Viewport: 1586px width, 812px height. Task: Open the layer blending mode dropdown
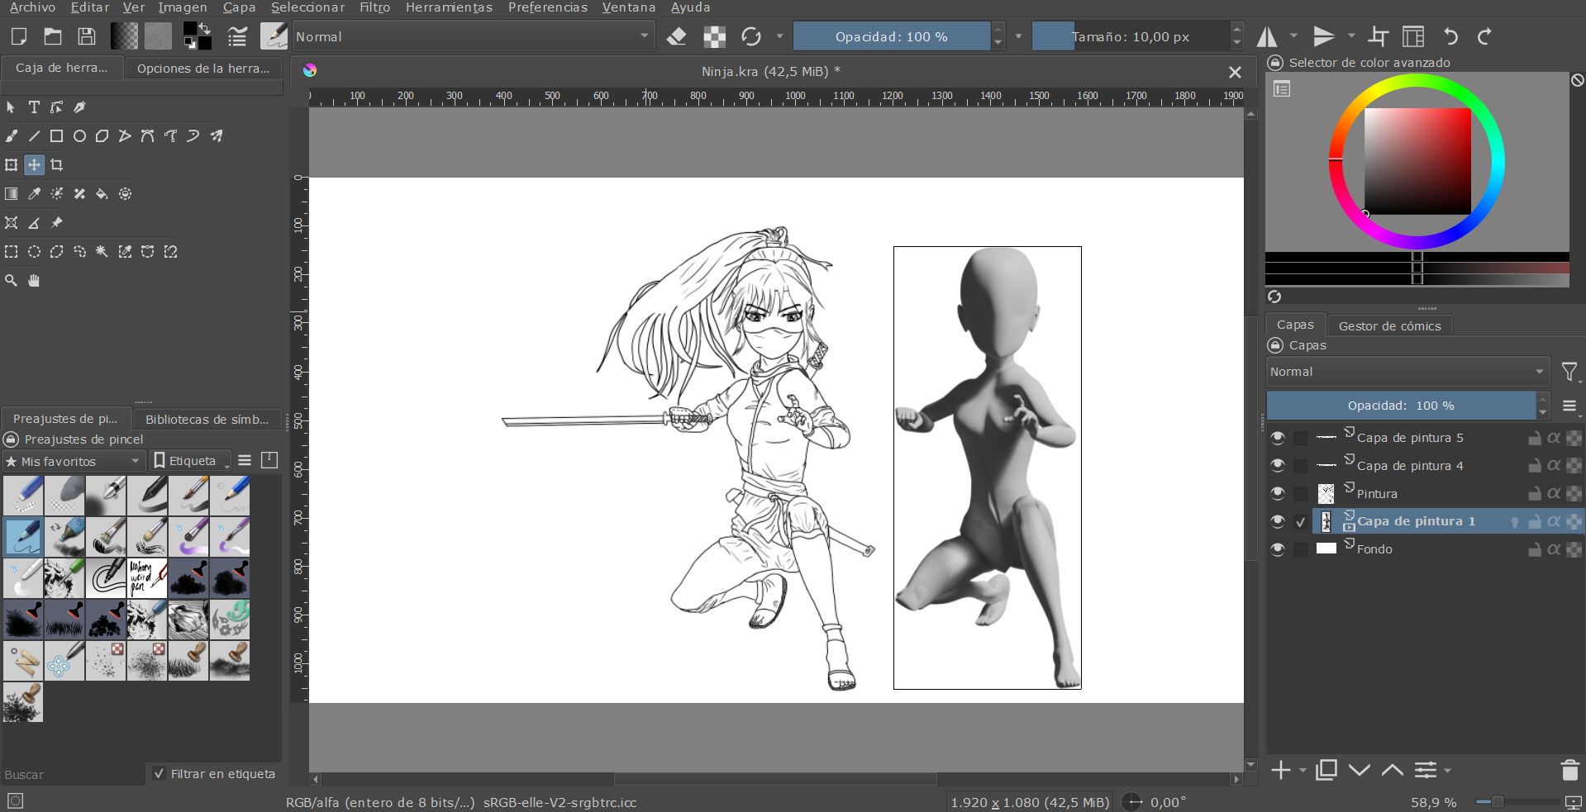[x=1407, y=372]
